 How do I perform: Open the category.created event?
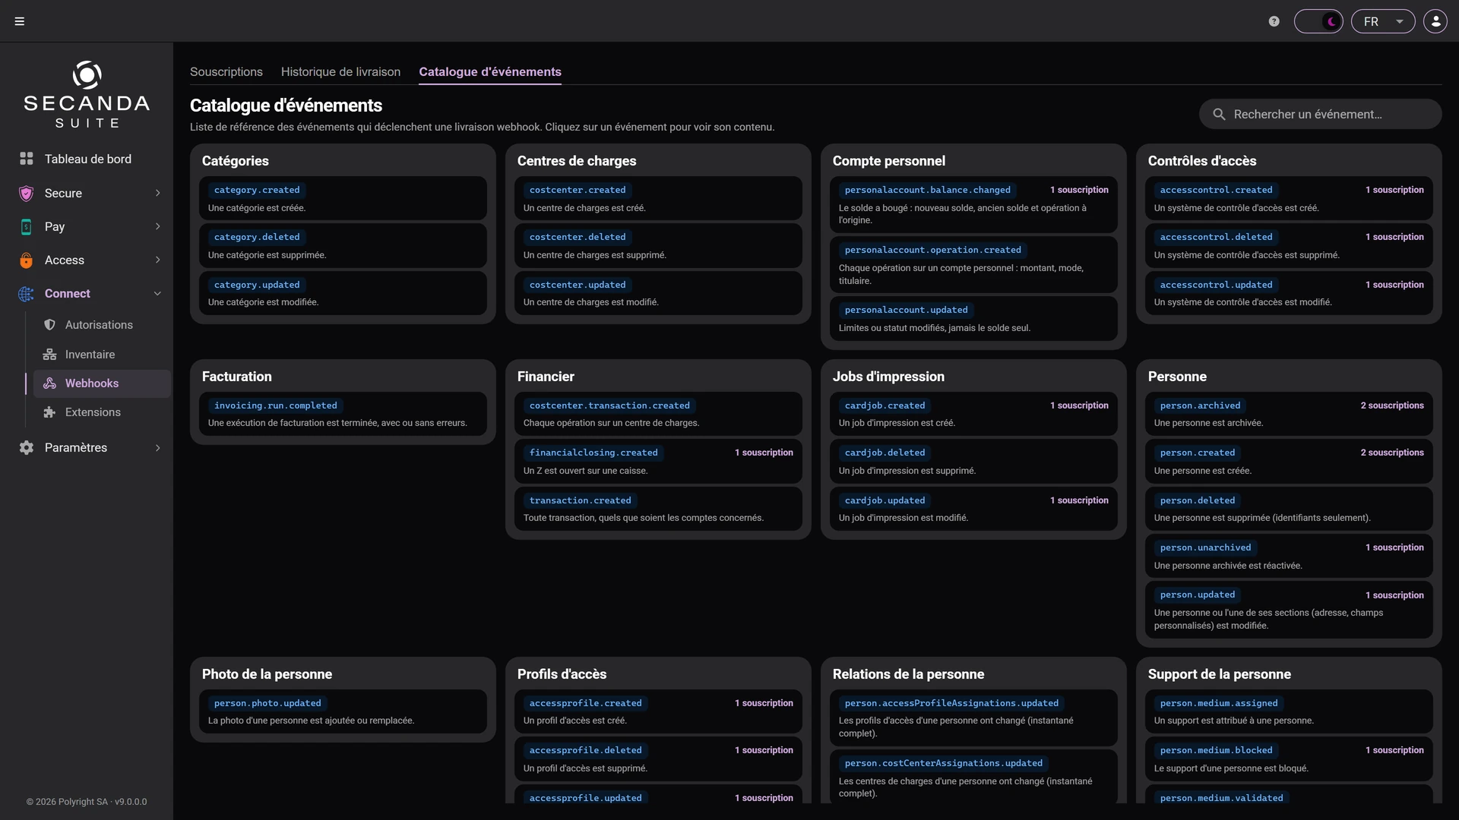[343, 198]
